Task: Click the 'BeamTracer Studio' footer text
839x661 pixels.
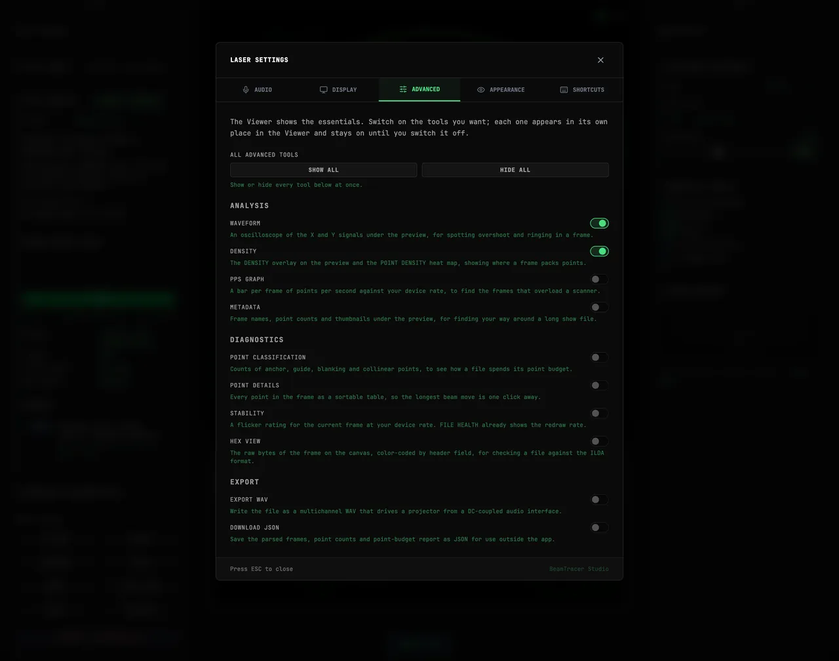Action: pyautogui.click(x=579, y=569)
